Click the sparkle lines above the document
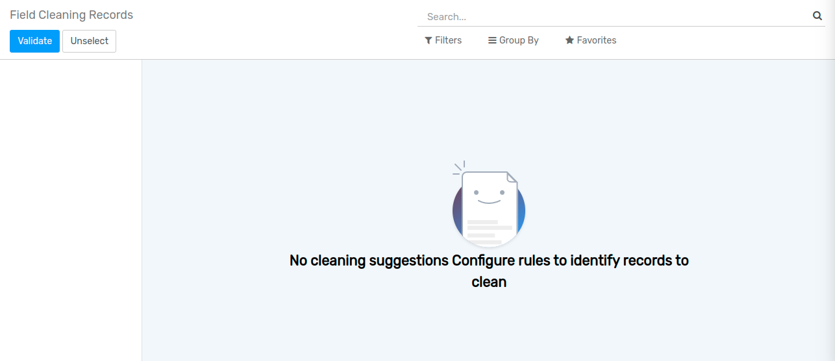Screen dimensions: 835x361 [459, 168]
